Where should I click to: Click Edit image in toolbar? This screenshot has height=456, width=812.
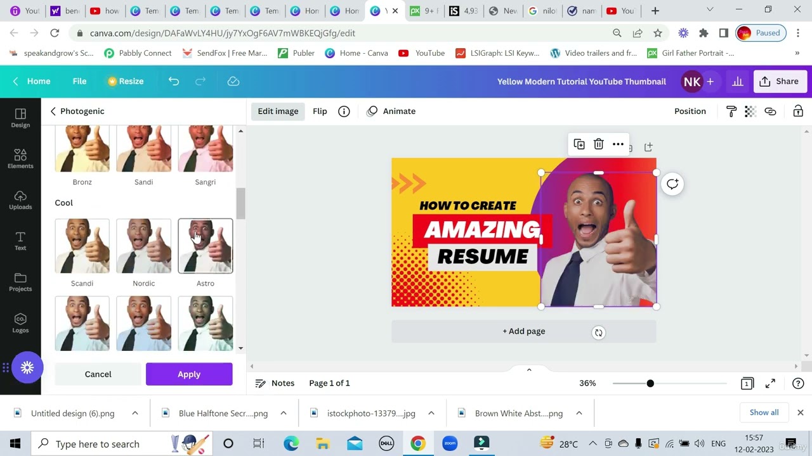(278, 111)
